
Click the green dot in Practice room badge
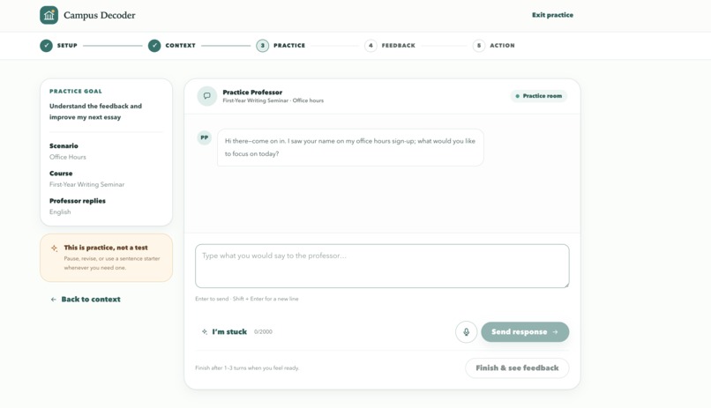coord(518,96)
